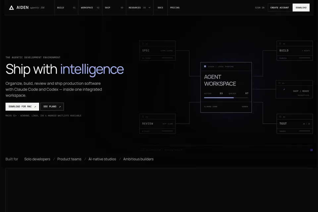Screen dimensions: 318x212
Task: Open the Build 01 nav item
Action: coord(66,8)
